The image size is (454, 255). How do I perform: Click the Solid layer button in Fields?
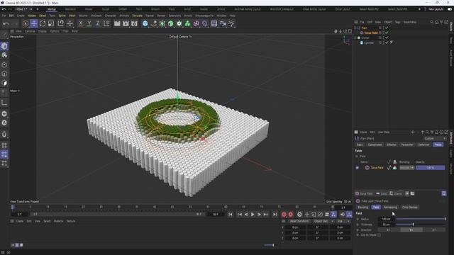382,193
